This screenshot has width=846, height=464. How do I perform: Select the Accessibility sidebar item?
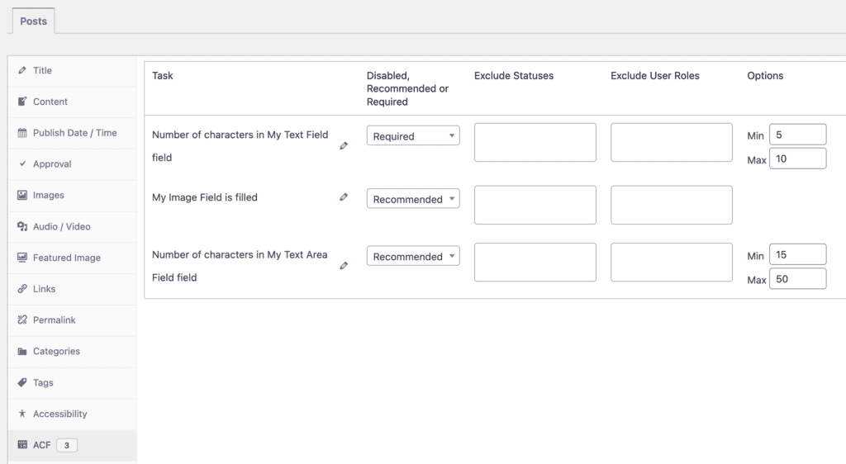tap(59, 414)
